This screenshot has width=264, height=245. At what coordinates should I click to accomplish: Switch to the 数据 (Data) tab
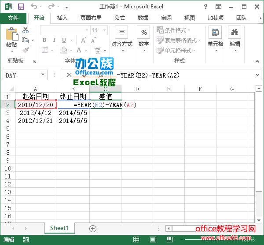(143, 18)
